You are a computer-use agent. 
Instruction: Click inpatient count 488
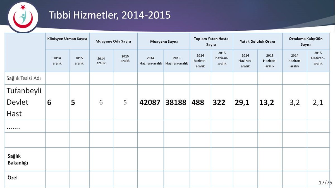(198, 102)
